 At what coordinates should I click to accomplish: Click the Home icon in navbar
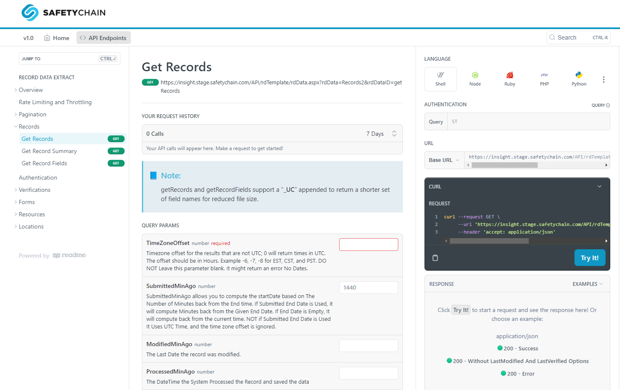[47, 38]
